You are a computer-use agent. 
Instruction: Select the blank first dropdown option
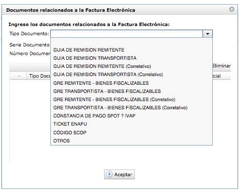131,42
